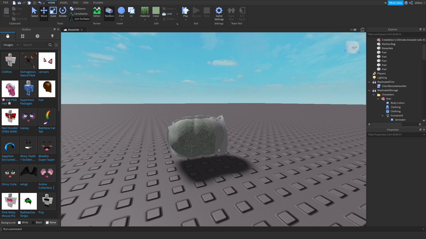Image resolution: width=426 pixels, height=239 pixels.
Task: Switch to the TEST tab
Action: tap(75, 2)
